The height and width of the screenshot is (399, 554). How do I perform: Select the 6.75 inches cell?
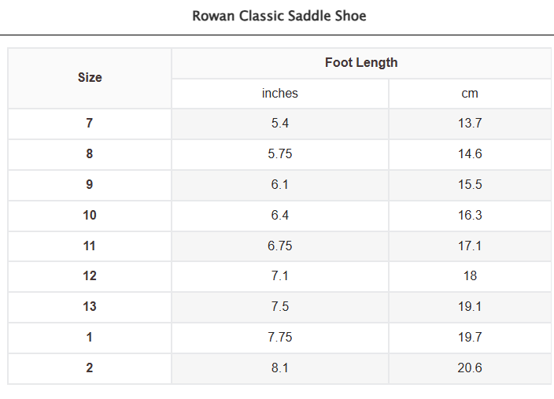(280, 246)
